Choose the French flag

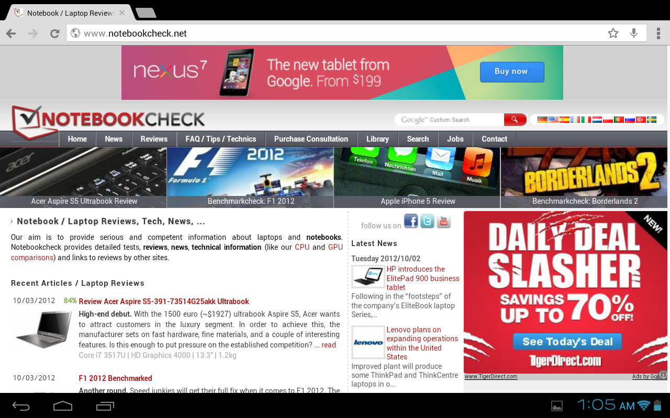pos(575,120)
